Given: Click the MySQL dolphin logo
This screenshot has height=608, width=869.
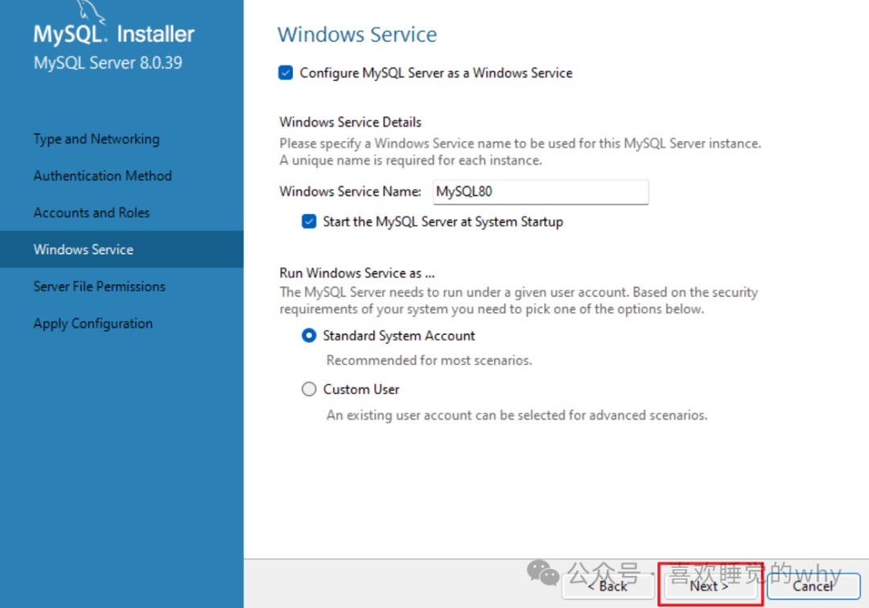Looking at the screenshot, I should click(90, 12).
